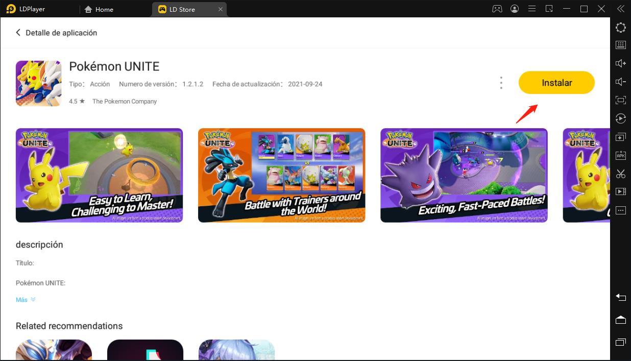
Task: Click the descripción heading
Action: 39,245
